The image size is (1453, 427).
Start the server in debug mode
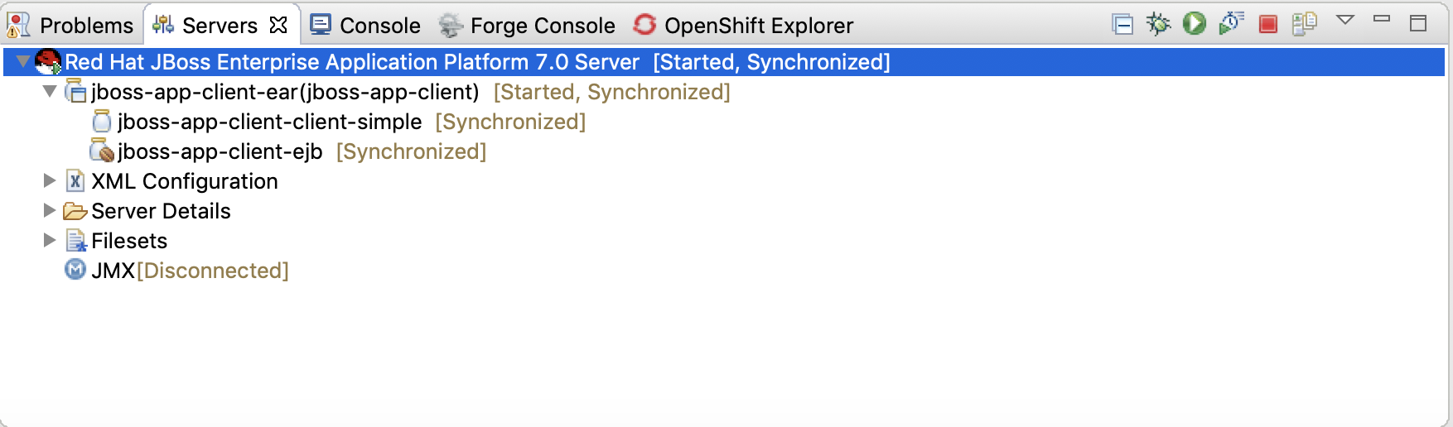[x=1158, y=24]
